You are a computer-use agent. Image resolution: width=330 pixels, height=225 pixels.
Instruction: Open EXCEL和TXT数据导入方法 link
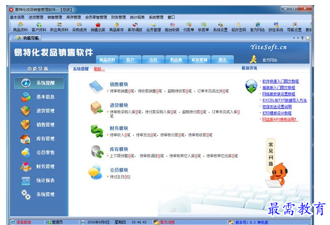click(x=284, y=100)
